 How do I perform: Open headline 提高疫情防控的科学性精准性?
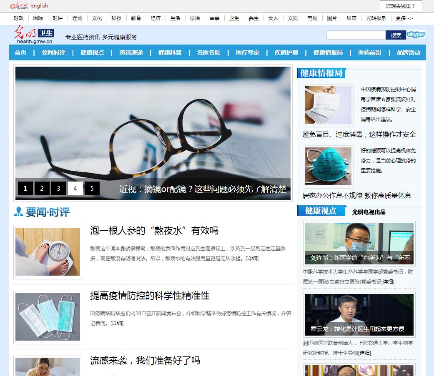click(150, 296)
